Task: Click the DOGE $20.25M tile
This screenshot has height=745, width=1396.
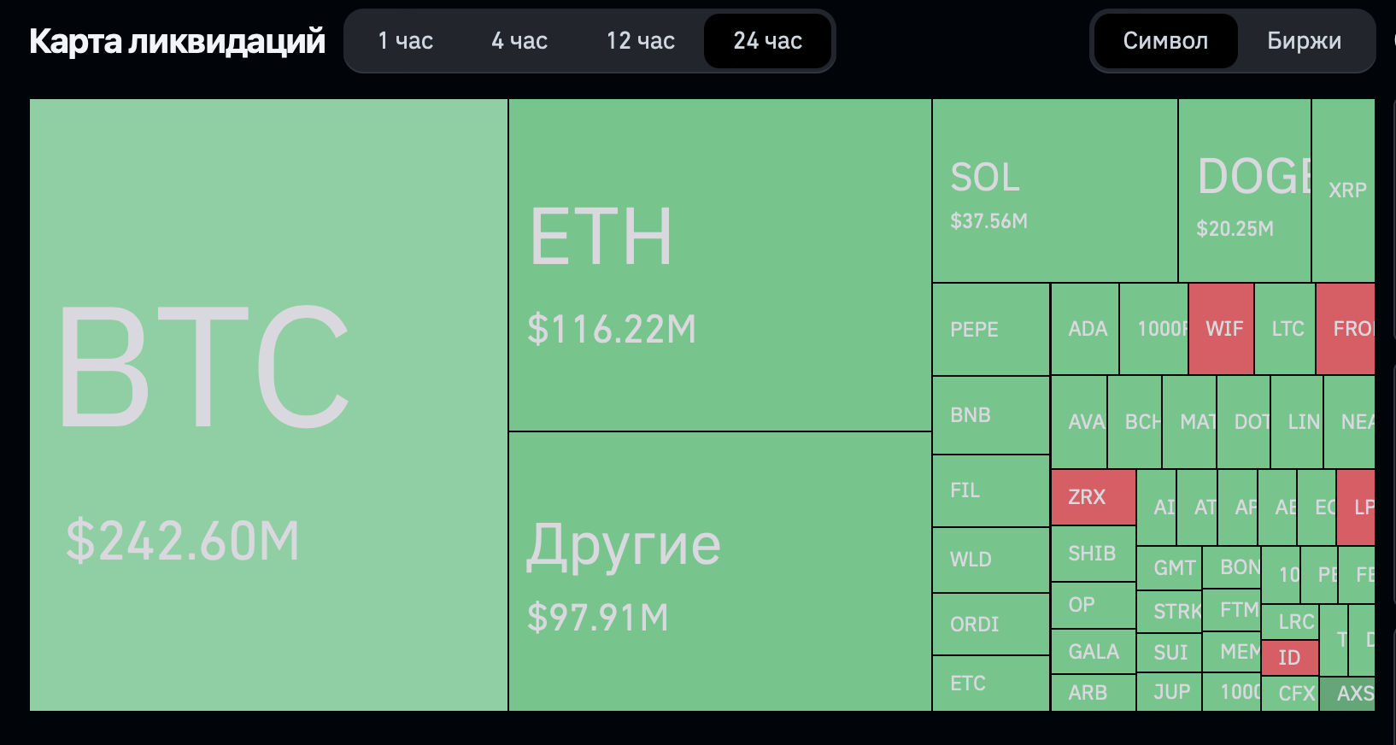Action: click(1245, 191)
